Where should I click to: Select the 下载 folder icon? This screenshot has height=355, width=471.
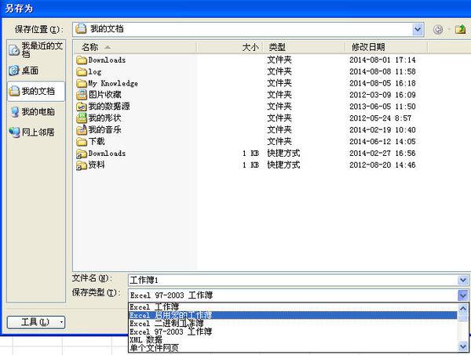click(82, 142)
